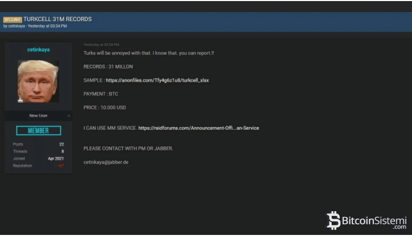Click the post timestamp above the message

click(101, 45)
